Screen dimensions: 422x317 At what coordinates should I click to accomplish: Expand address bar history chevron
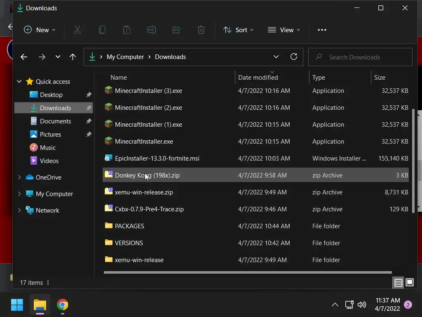276,57
